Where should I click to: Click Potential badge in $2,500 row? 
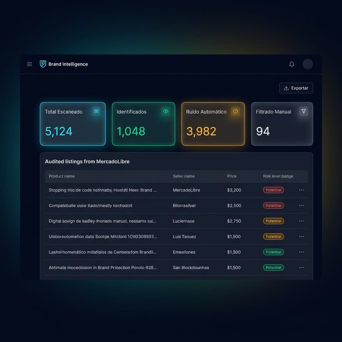click(x=273, y=206)
